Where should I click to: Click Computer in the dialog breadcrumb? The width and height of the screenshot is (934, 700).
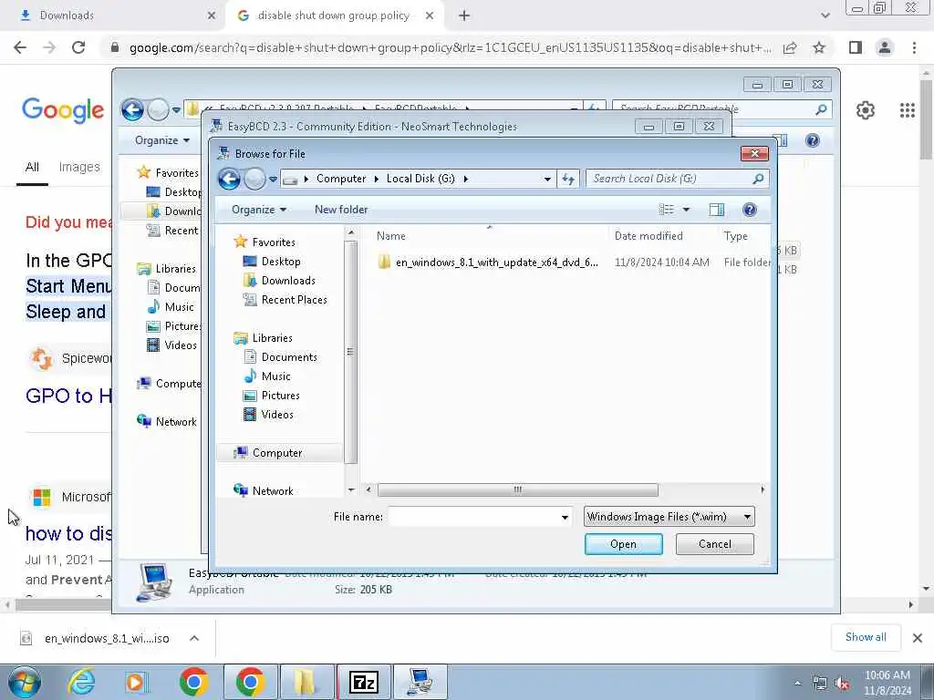[341, 179]
